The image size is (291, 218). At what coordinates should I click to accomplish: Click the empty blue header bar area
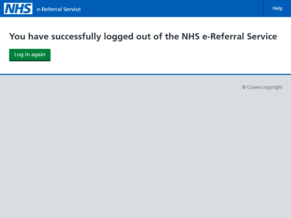click(171, 9)
